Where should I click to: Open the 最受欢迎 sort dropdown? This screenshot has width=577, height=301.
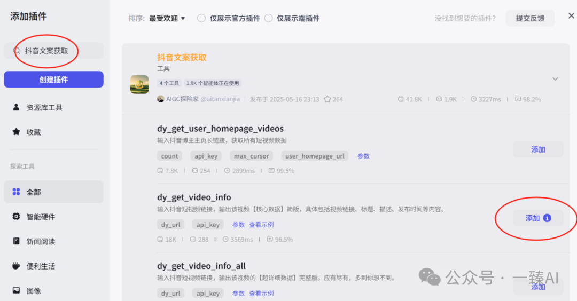tap(167, 18)
